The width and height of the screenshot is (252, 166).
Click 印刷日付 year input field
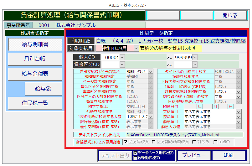pos(190,107)
